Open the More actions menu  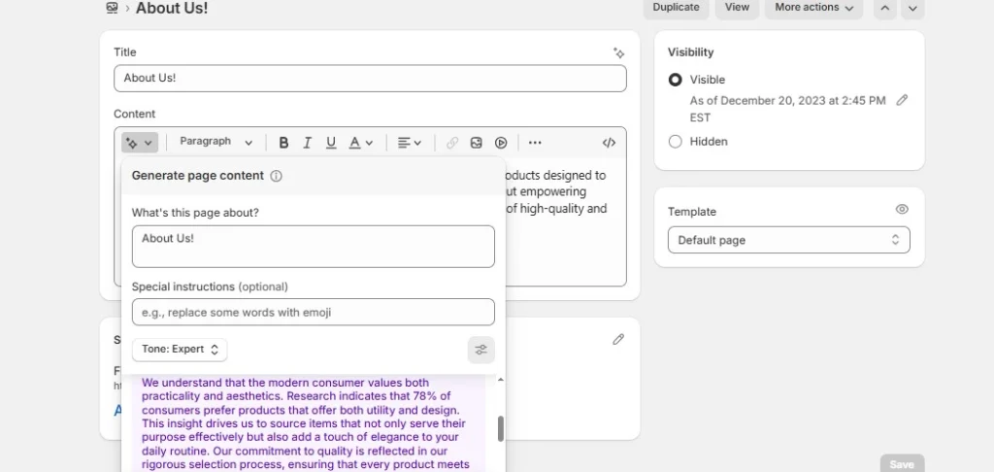point(814,7)
